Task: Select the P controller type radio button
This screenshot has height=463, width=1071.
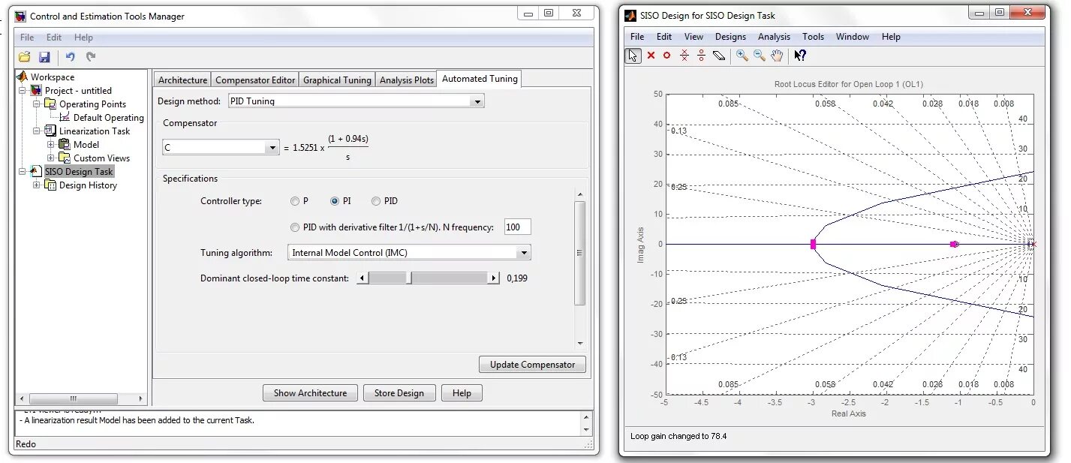Action: tap(294, 201)
